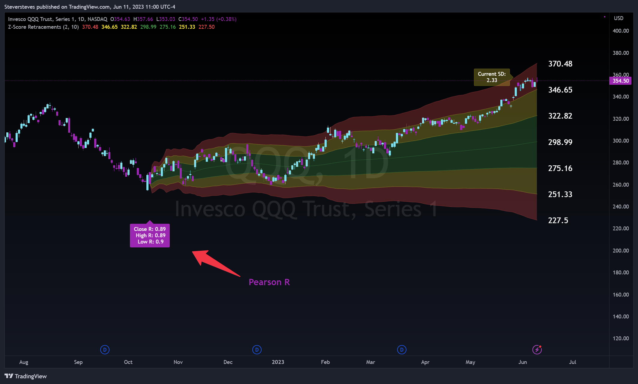This screenshot has width=638, height=384.
Task: Click the 346.65 band level label
Action: click(x=560, y=90)
